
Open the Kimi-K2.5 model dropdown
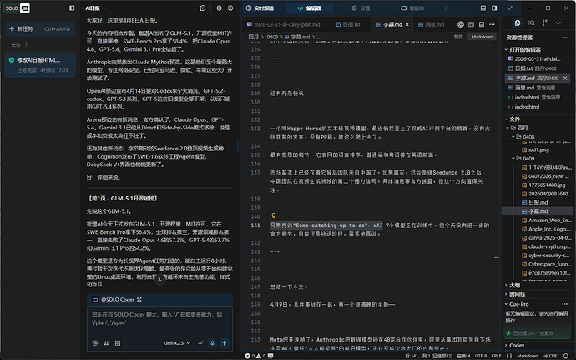click(x=177, y=342)
